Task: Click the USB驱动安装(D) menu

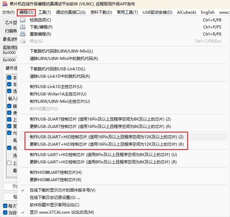Action: tap(157, 12)
